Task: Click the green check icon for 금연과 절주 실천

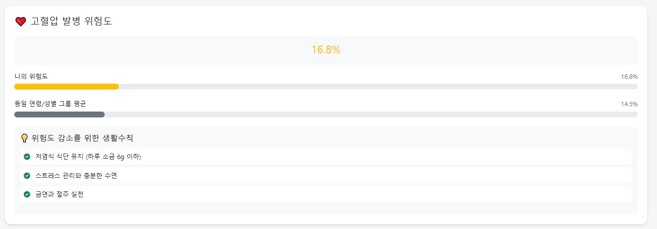Action: 27,194
